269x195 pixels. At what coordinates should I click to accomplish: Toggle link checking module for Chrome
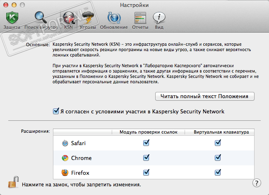click(146, 158)
